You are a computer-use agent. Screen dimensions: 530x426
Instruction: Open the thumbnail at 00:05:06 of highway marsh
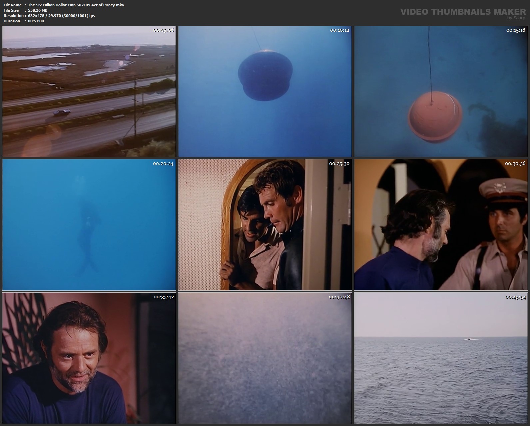(x=89, y=91)
